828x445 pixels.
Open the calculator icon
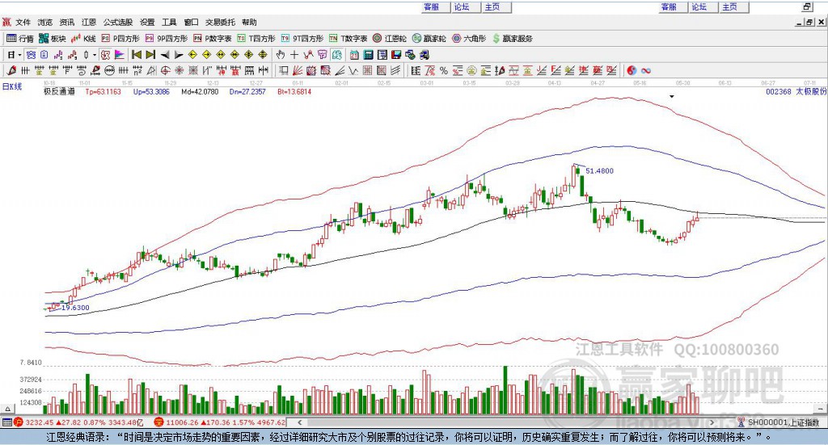tap(368, 55)
